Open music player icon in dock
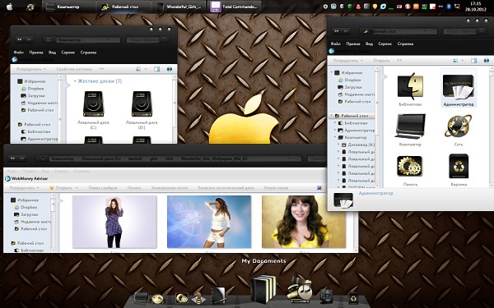Viewport: 494px width, 308px height. pyautogui.click(x=300, y=289)
